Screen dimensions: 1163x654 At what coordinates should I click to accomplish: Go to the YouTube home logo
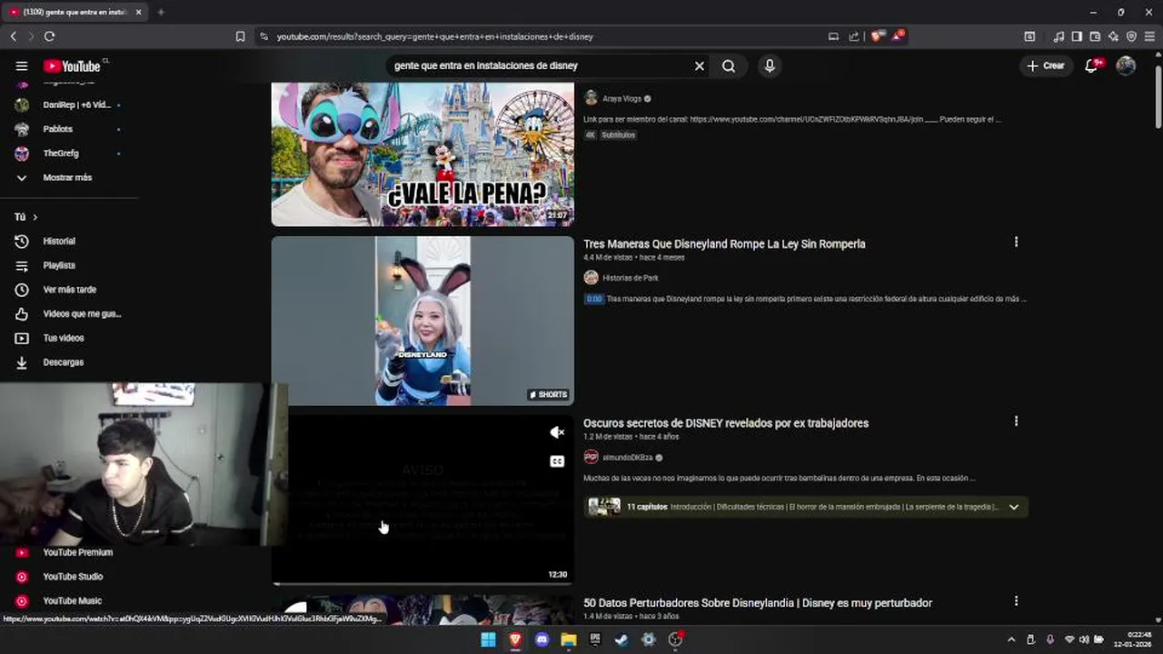point(72,65)
